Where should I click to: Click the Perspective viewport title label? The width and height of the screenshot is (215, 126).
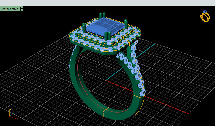pos(10,9)
